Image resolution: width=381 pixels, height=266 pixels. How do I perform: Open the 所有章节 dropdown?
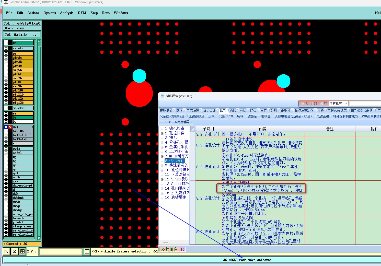(345, 103)
